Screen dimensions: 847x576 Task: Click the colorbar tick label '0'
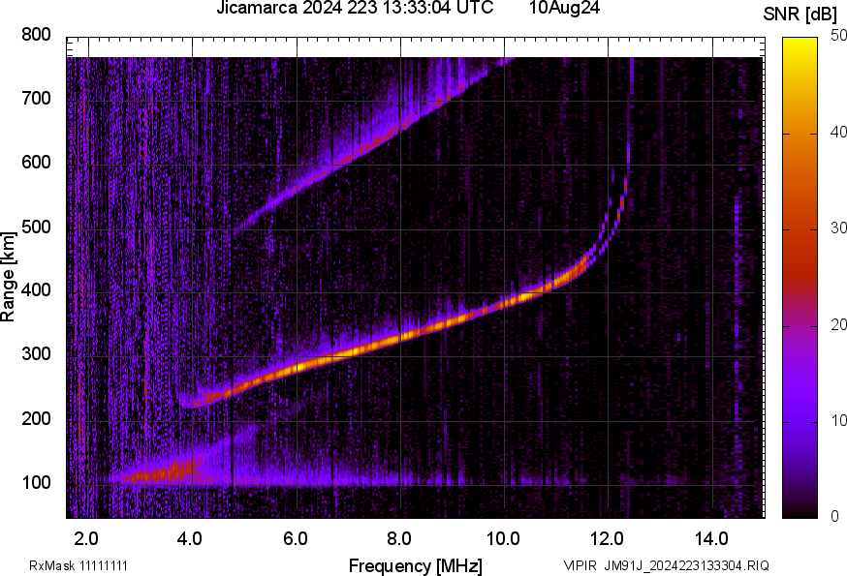point(835,517)
